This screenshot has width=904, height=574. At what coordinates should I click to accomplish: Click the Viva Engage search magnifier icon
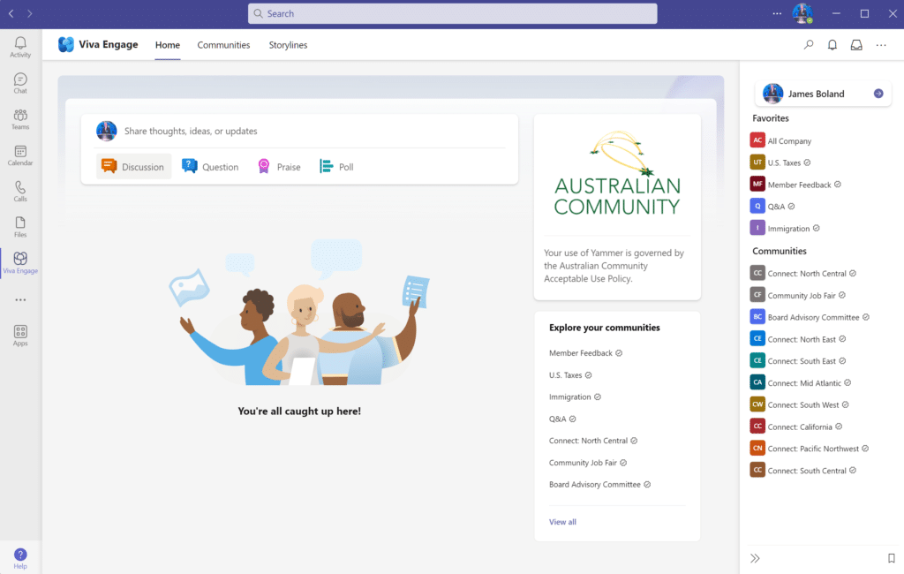pyautogui.click(x=809, y=44)
